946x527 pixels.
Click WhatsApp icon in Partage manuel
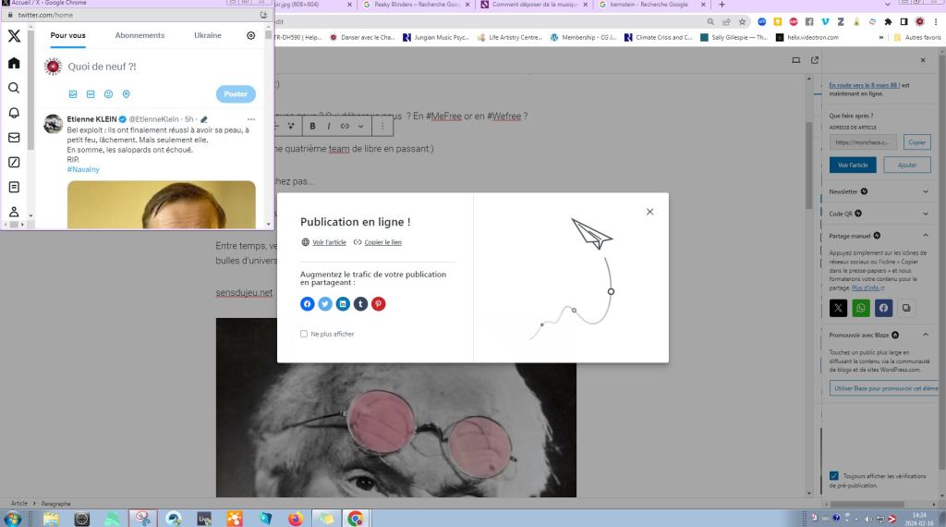pos(861,308)
